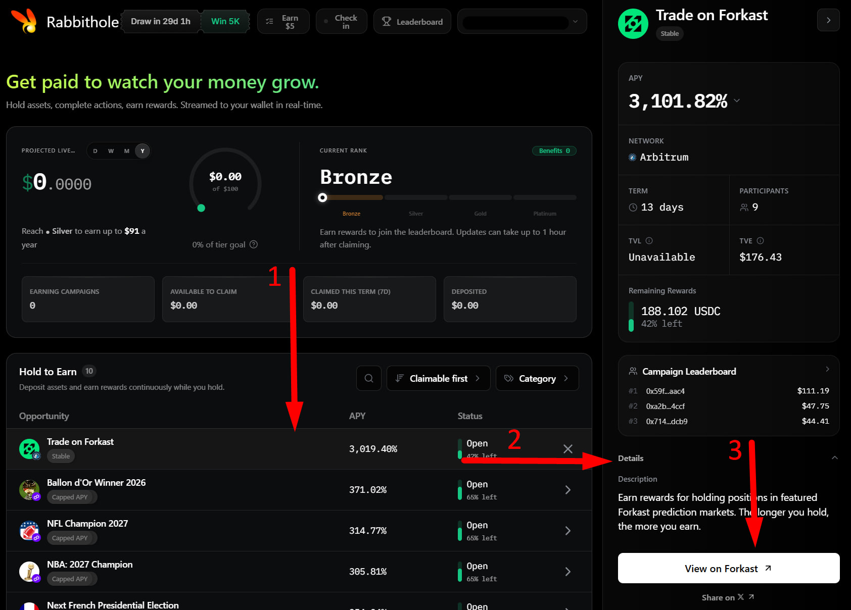Image resolution: width=851 pixels, height=610 pixels.
Task: Click the Campaign Leaderboard people icon
Action: [x=633, y=371]
